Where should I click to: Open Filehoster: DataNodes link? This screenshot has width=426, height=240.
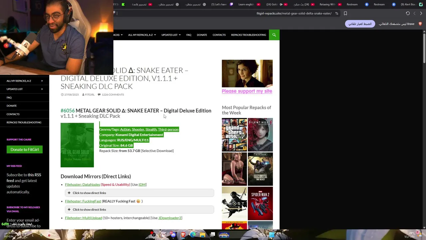coord(83,184)
